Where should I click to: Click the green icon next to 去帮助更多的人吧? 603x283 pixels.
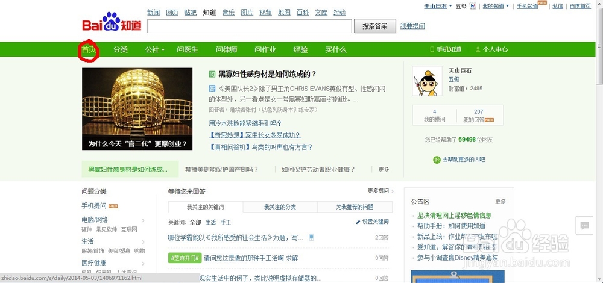pyautogui.click(x=437, y=160)
